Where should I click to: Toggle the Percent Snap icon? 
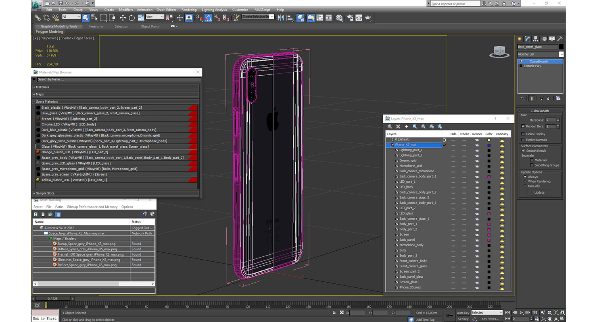coord(217,17)
